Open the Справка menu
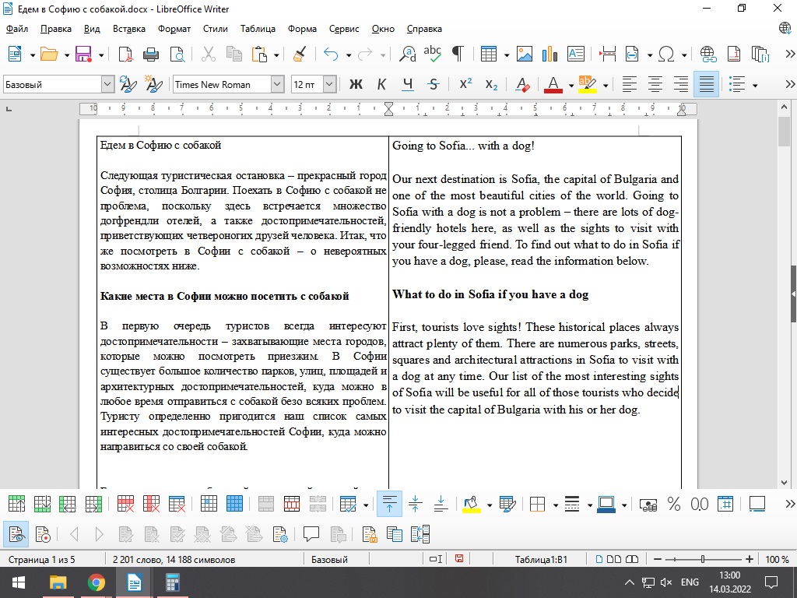797x598 pixels. (424, 29)
